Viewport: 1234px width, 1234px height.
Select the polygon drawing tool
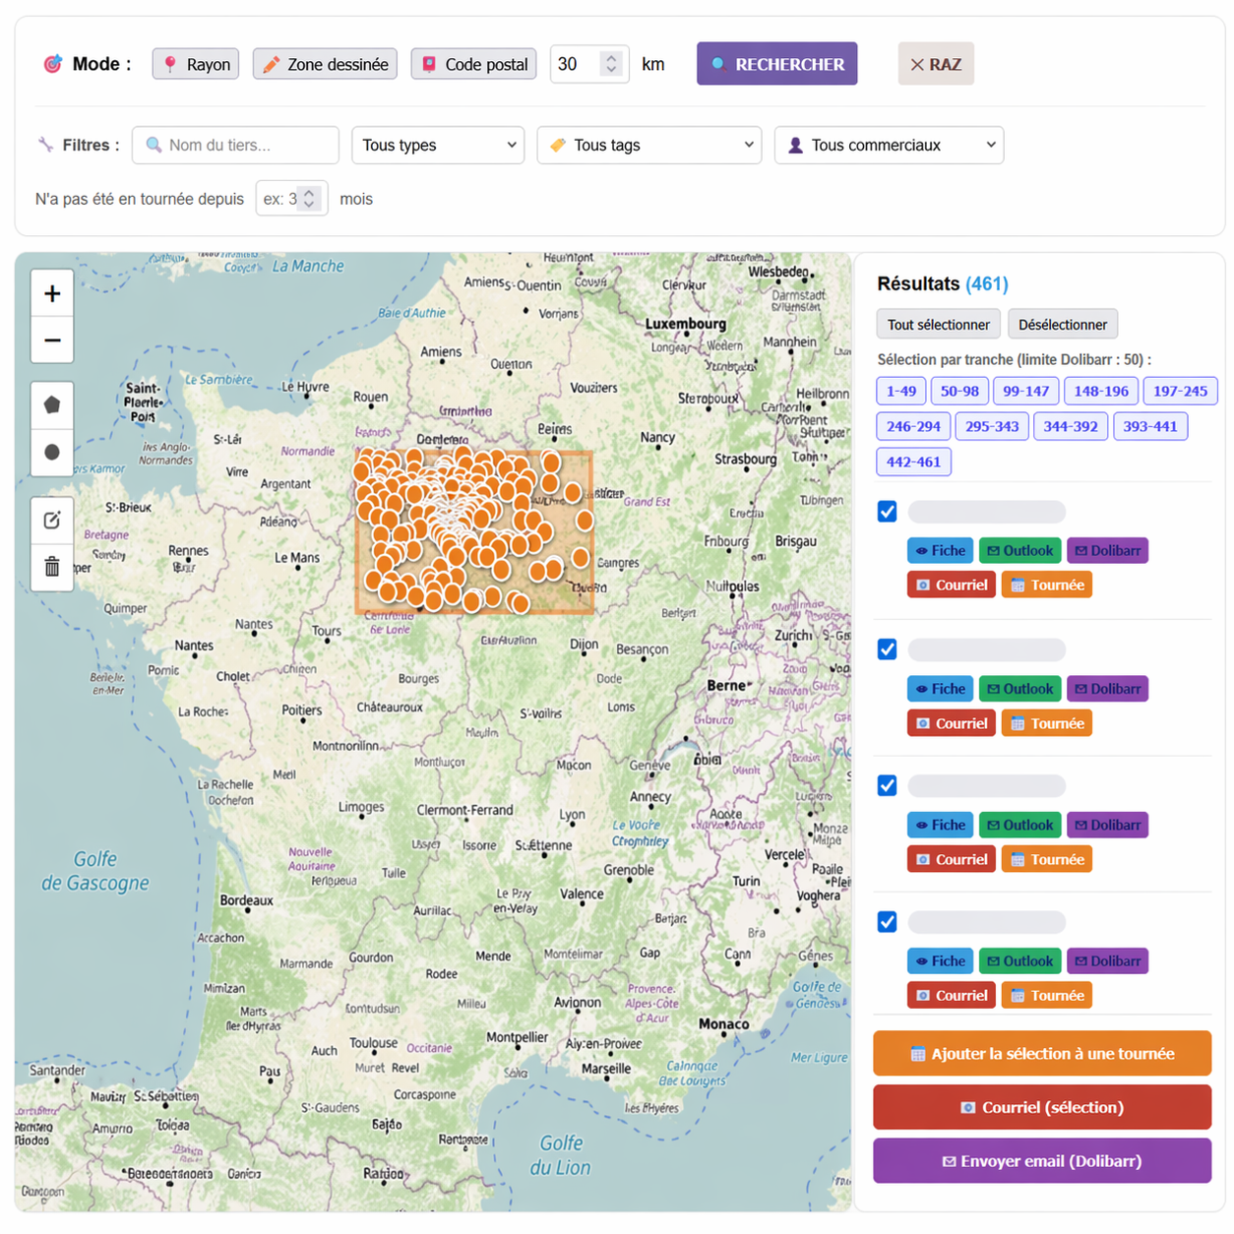(x=52, y=405)
